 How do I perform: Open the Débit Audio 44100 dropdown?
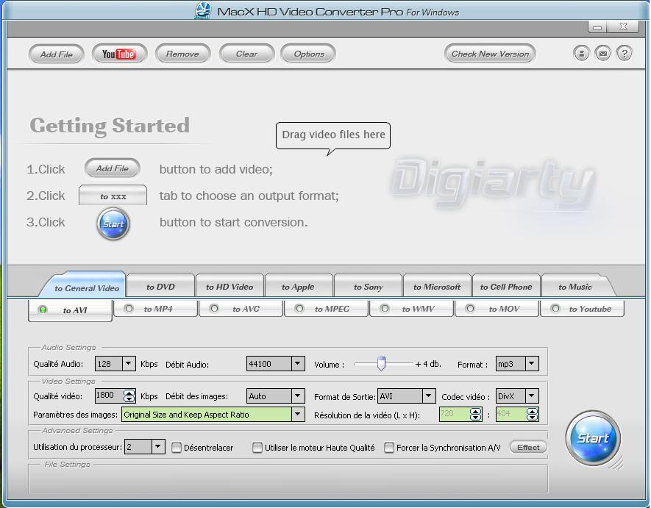[298, 364]
